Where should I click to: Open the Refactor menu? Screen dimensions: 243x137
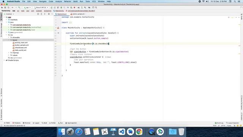coord(68,2)
